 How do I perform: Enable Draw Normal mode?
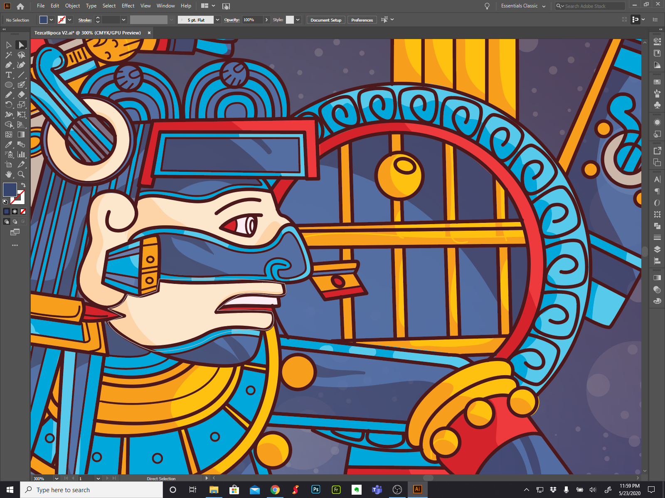[6, 222]
